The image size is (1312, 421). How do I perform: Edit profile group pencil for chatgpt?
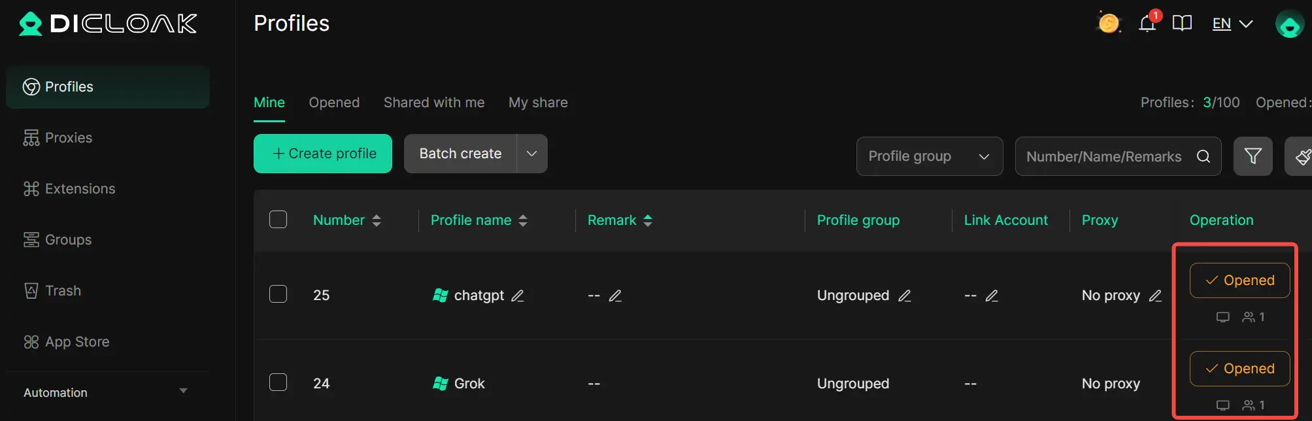point(905,295)
